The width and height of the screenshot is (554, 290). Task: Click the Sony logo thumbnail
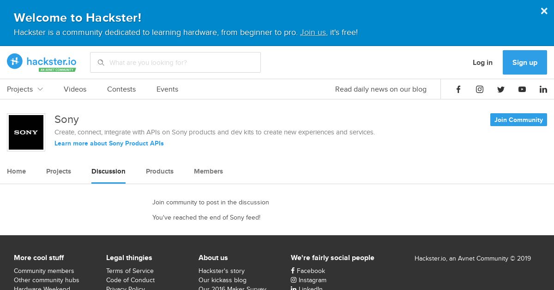coord(26,133)
